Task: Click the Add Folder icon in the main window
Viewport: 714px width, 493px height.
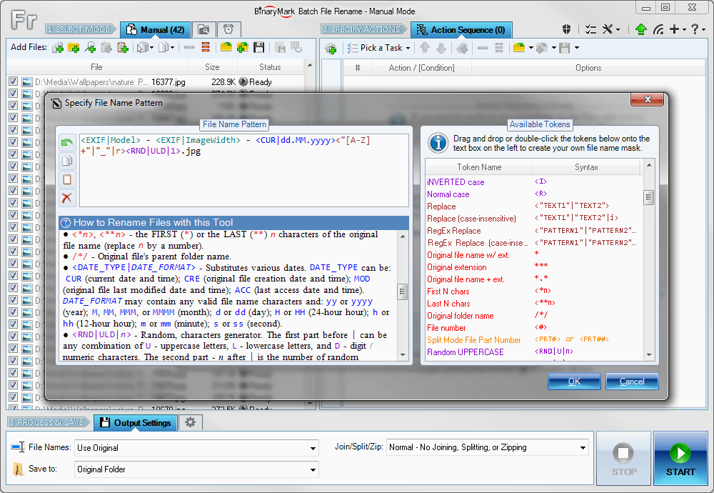Action: click(x=74, y=47)
